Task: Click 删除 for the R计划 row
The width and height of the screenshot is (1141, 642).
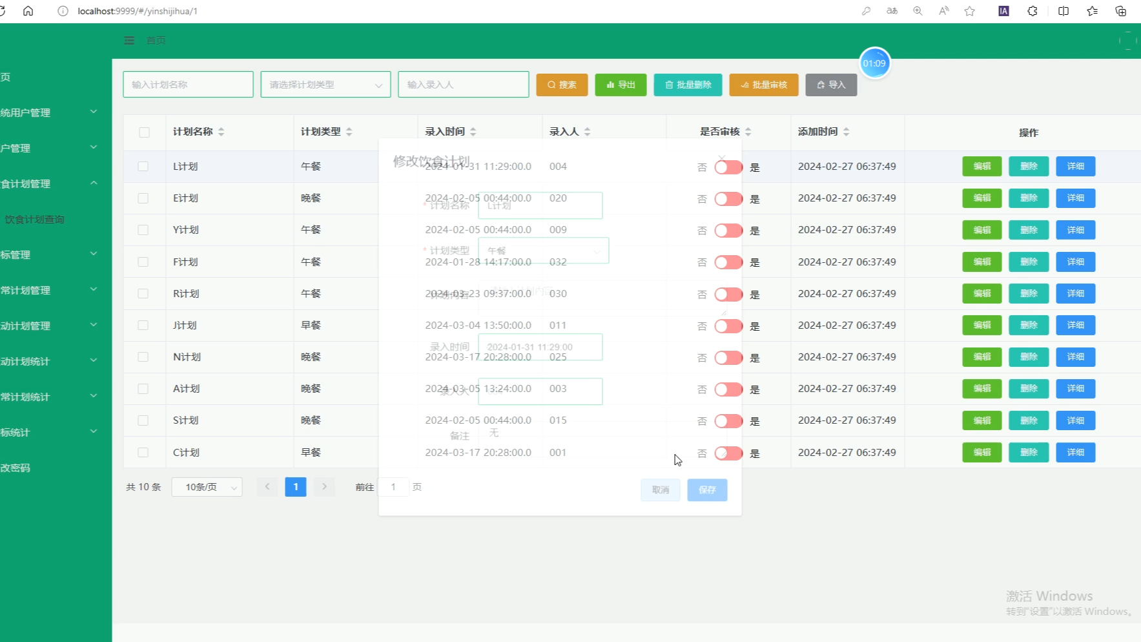Action: (1029, 293)
